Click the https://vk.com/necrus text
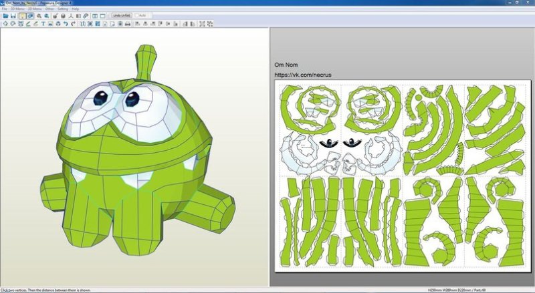This screenshot has height=293, width=535. (303, 75)
